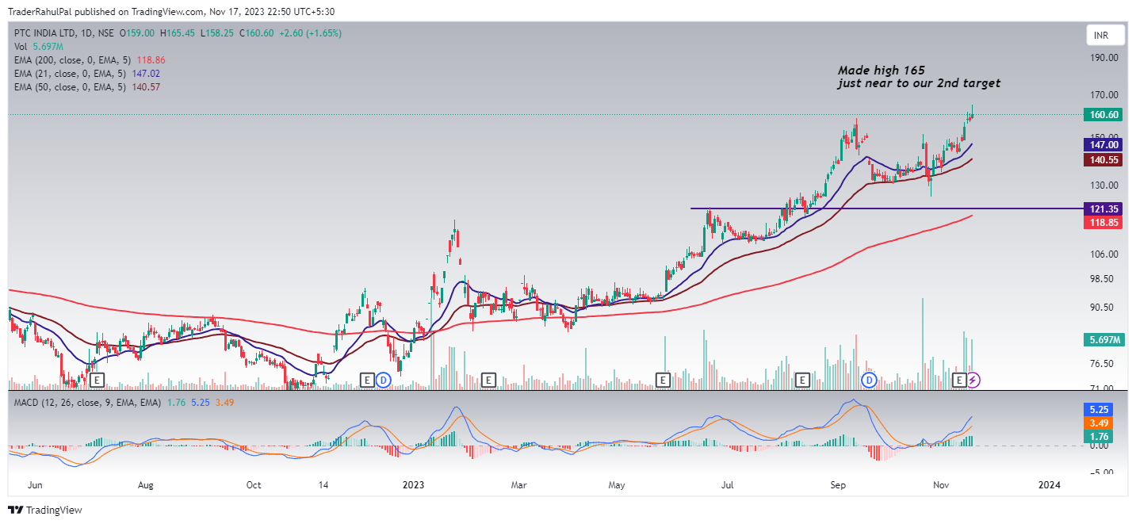Click the 'Made high 165' annotation text
The height and width of the screenshot is (524, 1136).
tap(882, 71)
